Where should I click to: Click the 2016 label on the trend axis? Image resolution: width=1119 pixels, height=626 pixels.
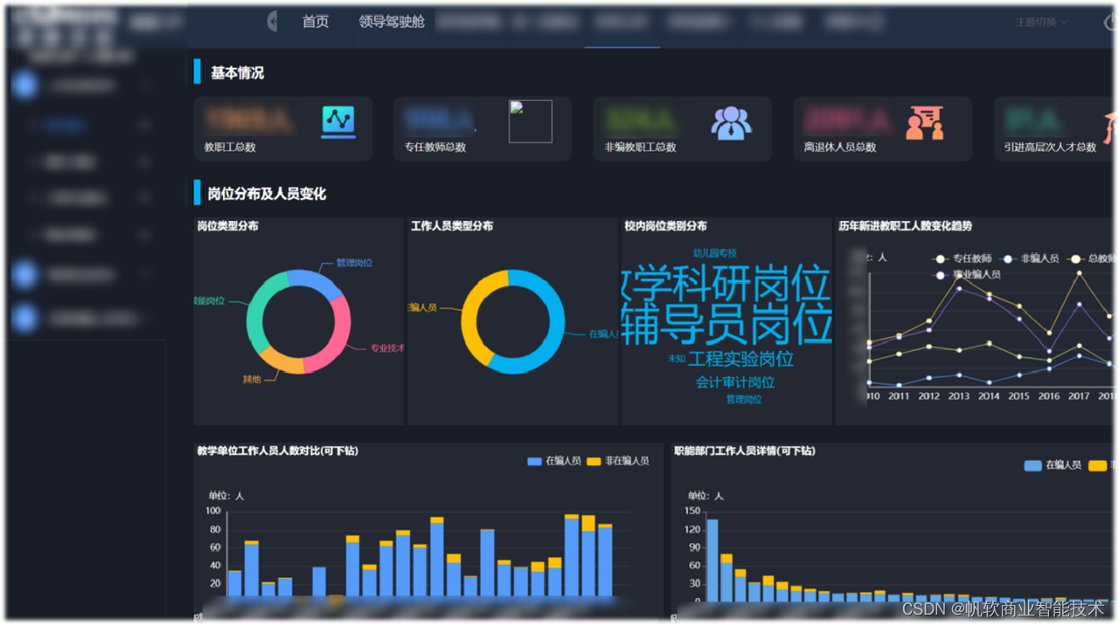pyautogui.click(x=1048, y=396)
